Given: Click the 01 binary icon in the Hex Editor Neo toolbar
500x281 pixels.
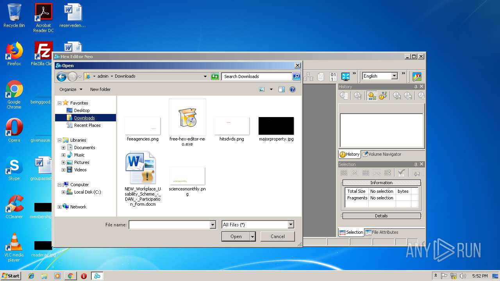Looking at the screenshot, I should pyautogui.click(x=333, y=76).
